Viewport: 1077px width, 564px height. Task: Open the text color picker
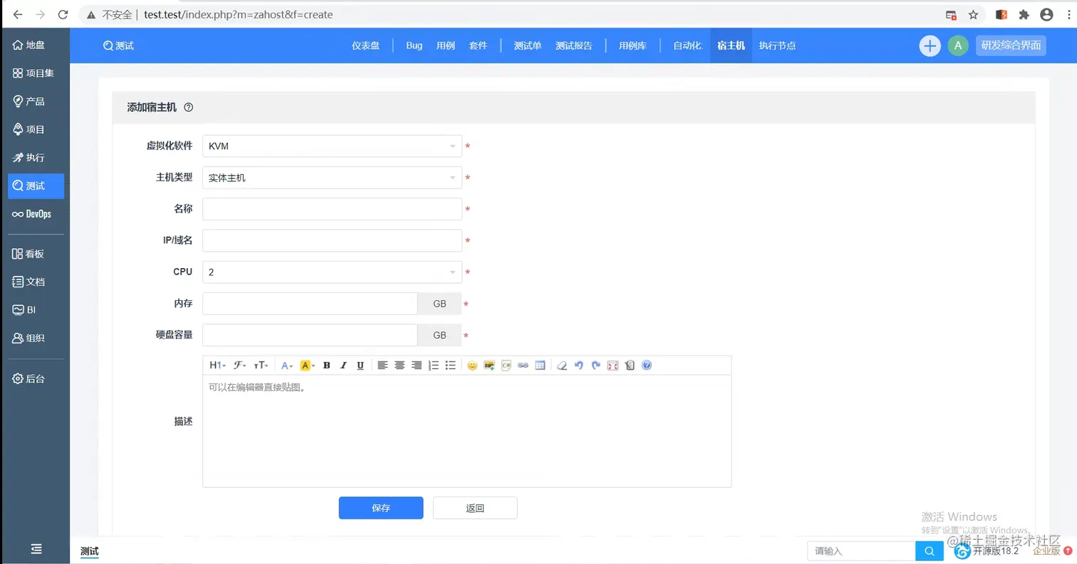tap(287, 366)
